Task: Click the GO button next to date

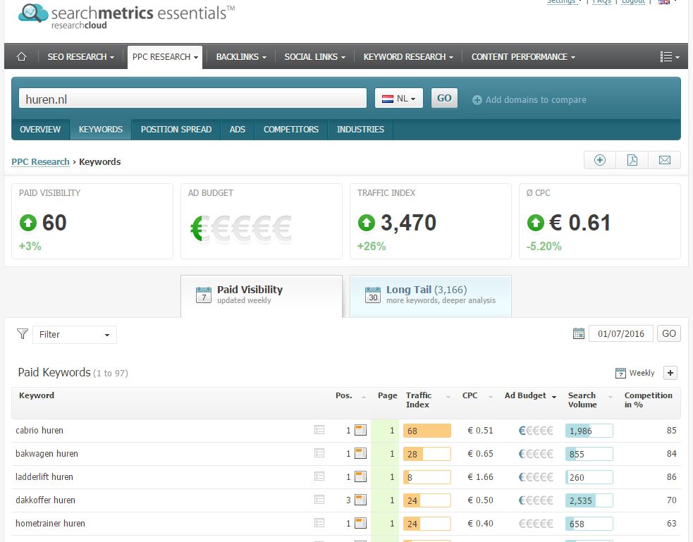Action: coord(669,333)
